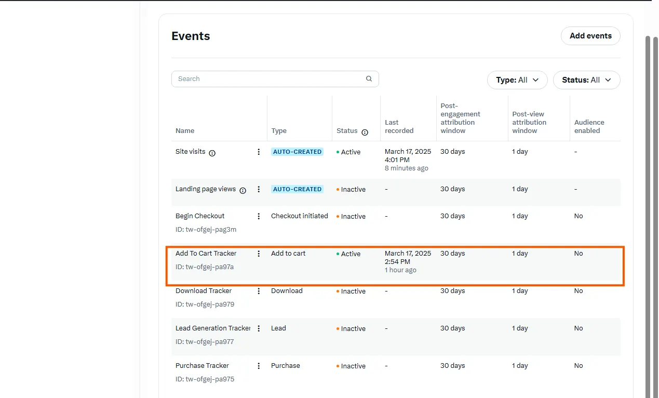659x398 pixels.
Task: Click the ID tw-ofgej-pa977 text
Action: [x=205, y=342]
